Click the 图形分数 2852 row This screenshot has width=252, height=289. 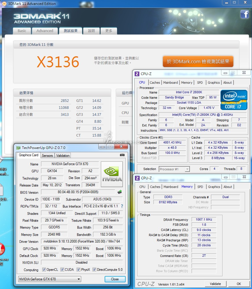pos(44,101)
